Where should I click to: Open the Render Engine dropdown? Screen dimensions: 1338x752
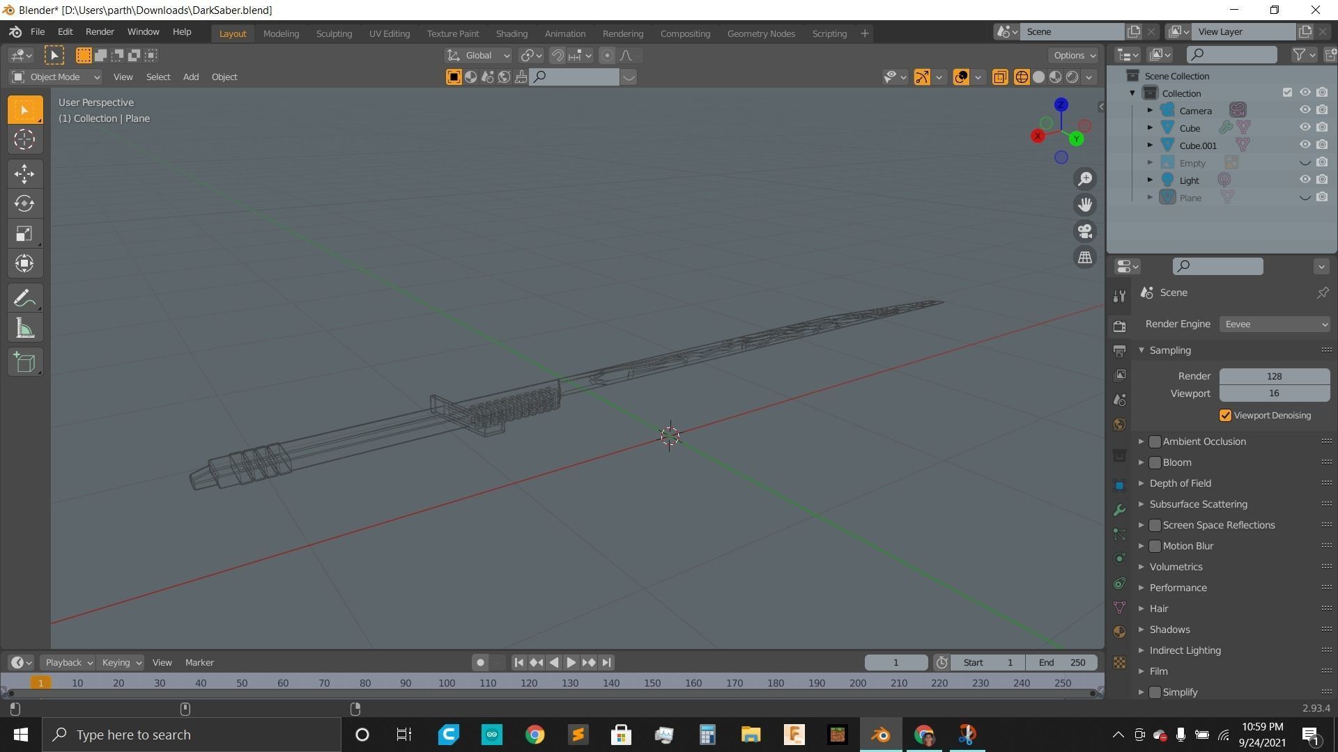point(1275,324)
